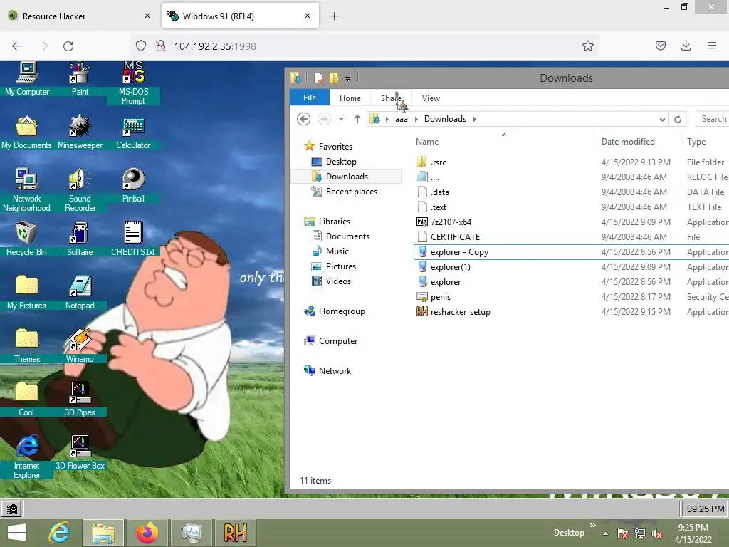Viewport: 729px width, 547px height.
Task: Show hidden system tray icons
Action: pos(605,533)
